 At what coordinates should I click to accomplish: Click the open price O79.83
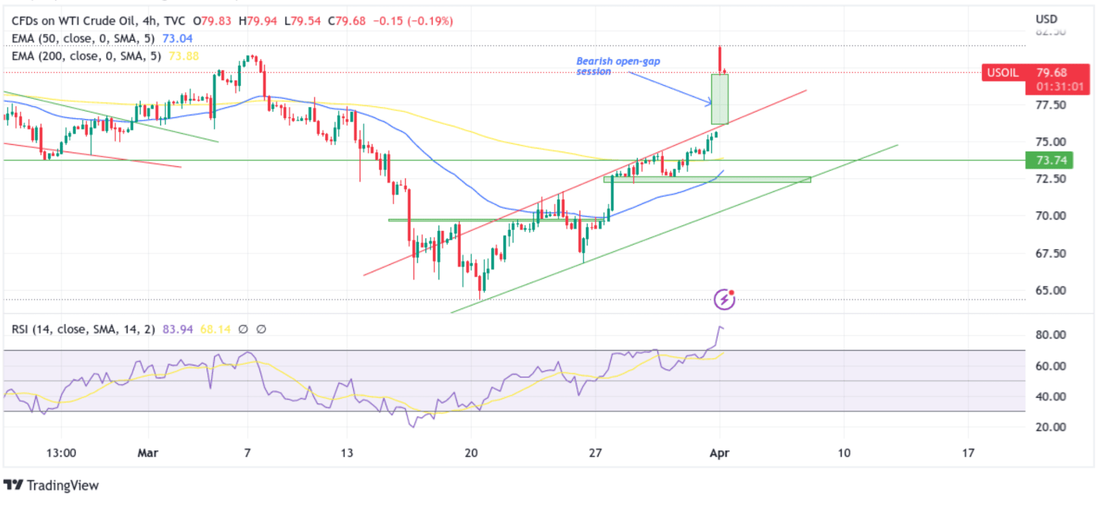212,21
